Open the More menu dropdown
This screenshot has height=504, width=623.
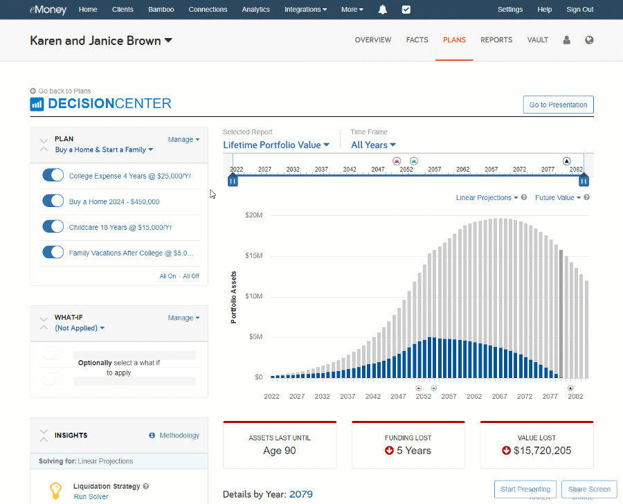[x=352, y=10]
